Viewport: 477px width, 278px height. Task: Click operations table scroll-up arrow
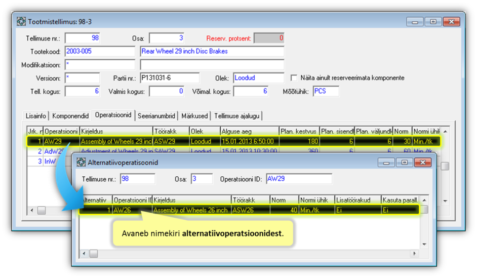445,131
